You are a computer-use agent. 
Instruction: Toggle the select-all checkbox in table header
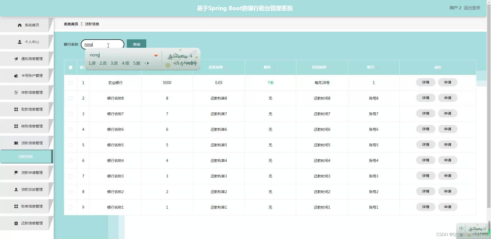pos(71,67)
